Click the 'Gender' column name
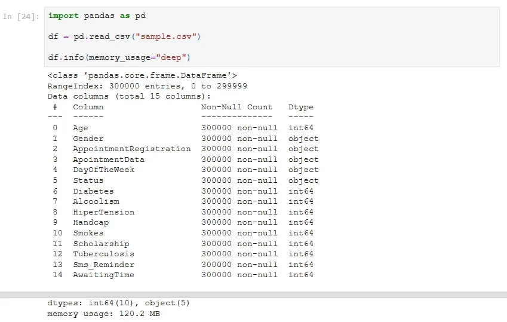 [x=88, y=139]
